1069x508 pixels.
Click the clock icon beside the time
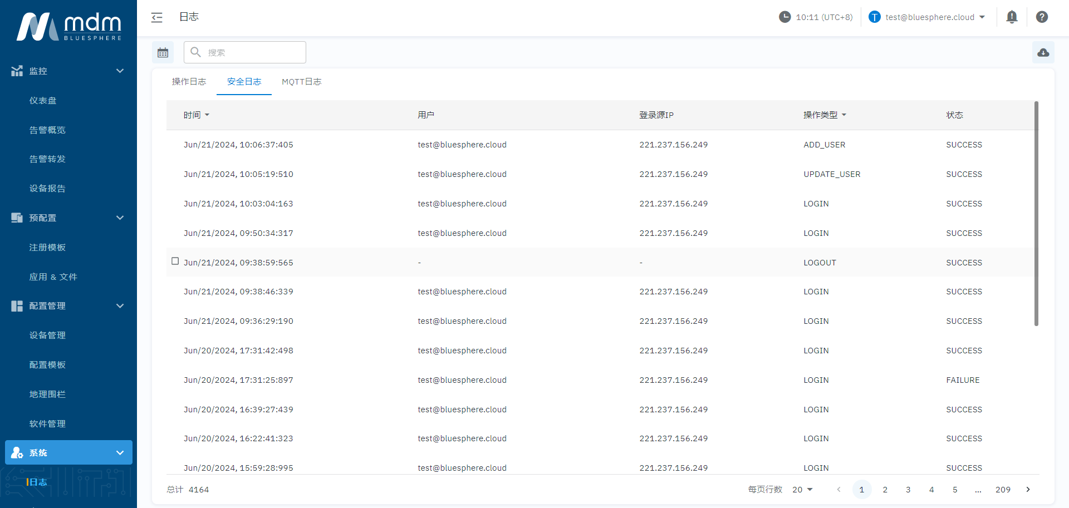click(784, 17)
